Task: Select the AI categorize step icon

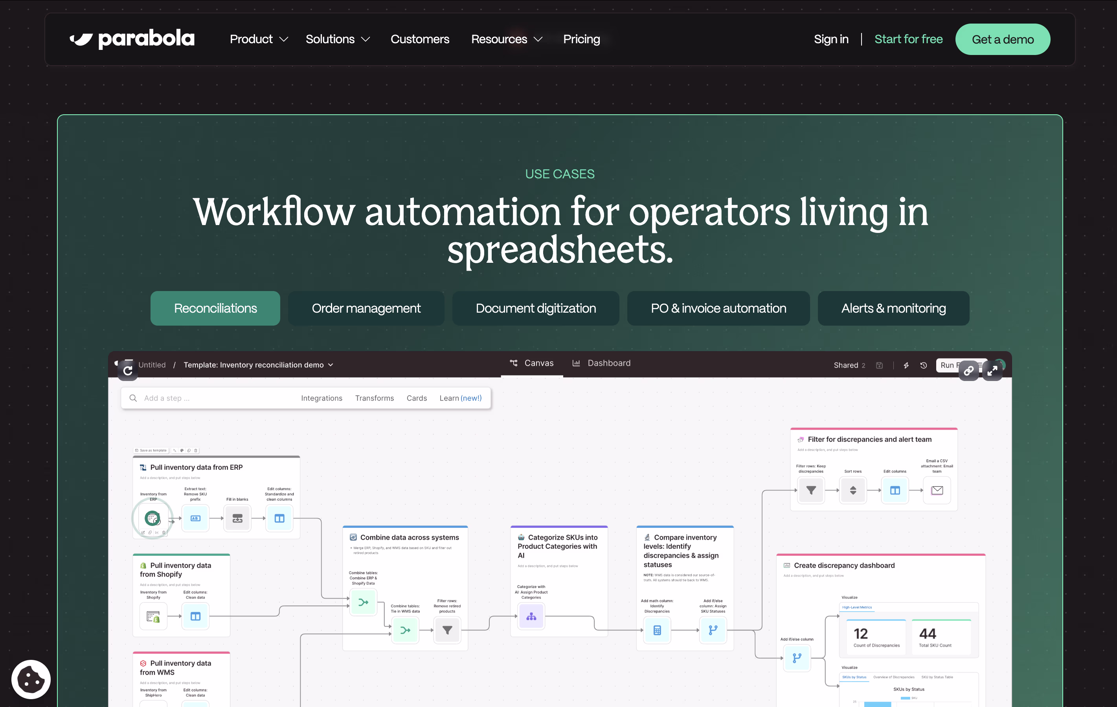Action: (531, 617)
